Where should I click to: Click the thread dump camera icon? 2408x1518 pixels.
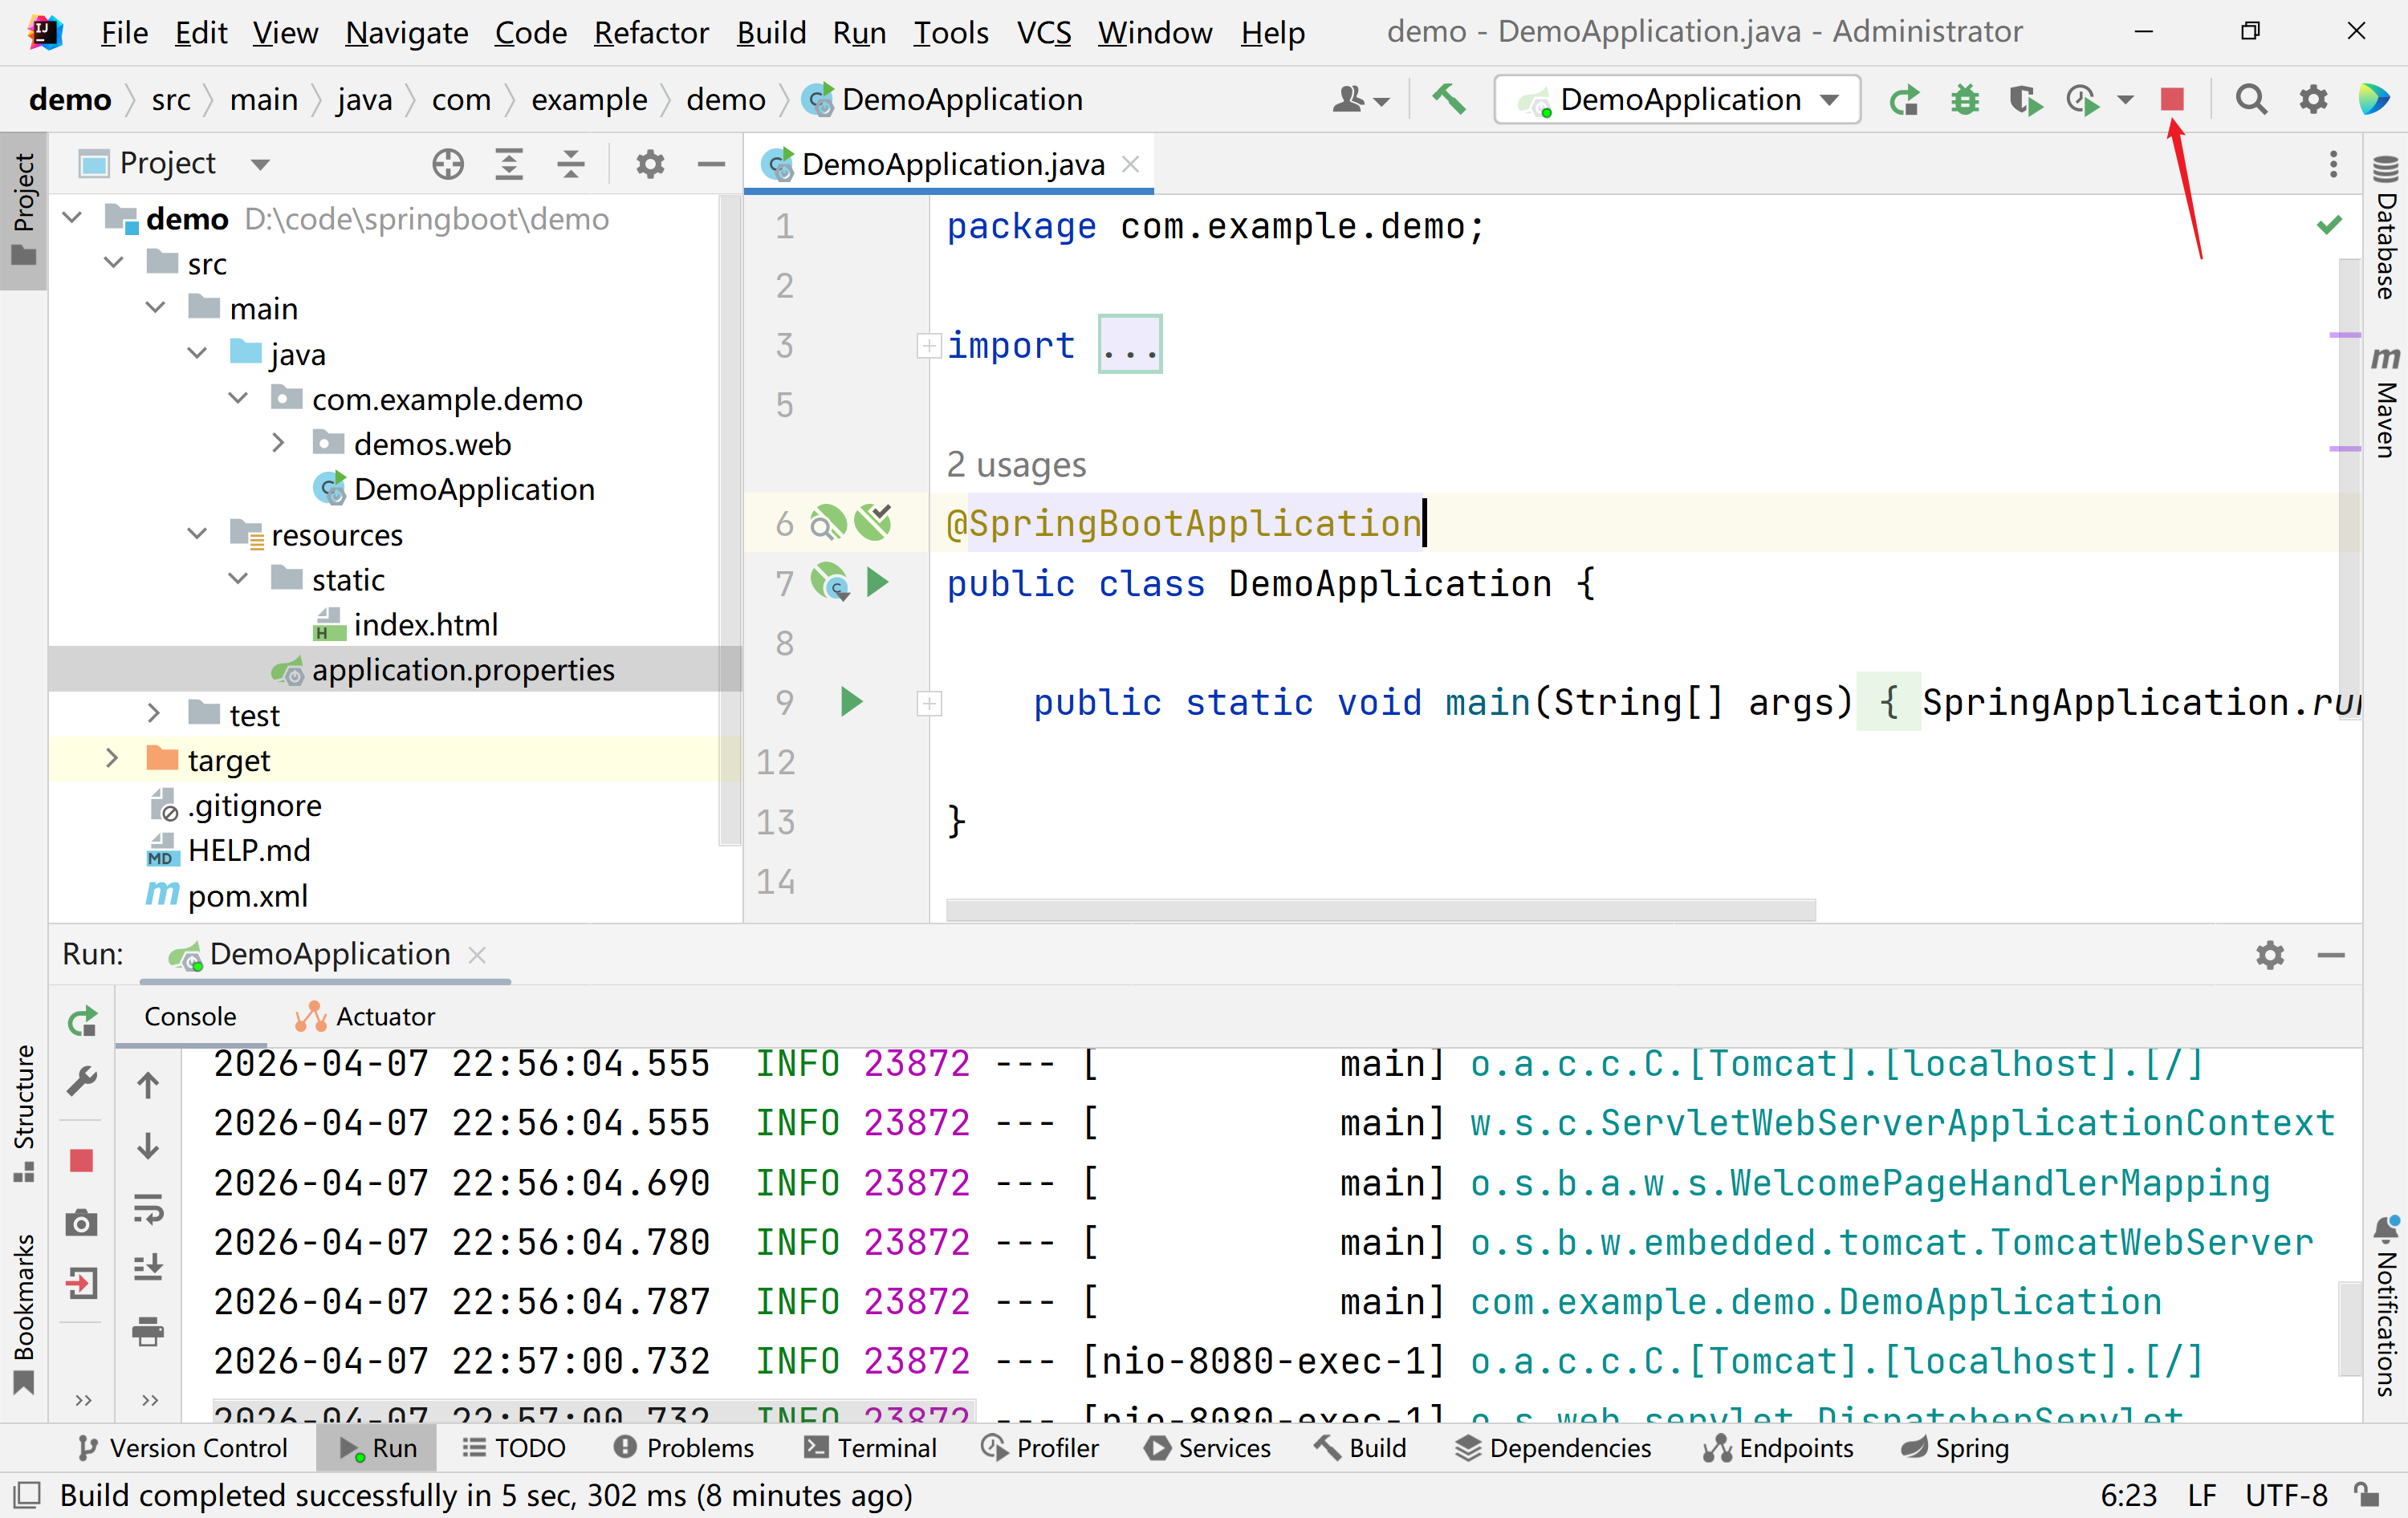pos(82,1224)
